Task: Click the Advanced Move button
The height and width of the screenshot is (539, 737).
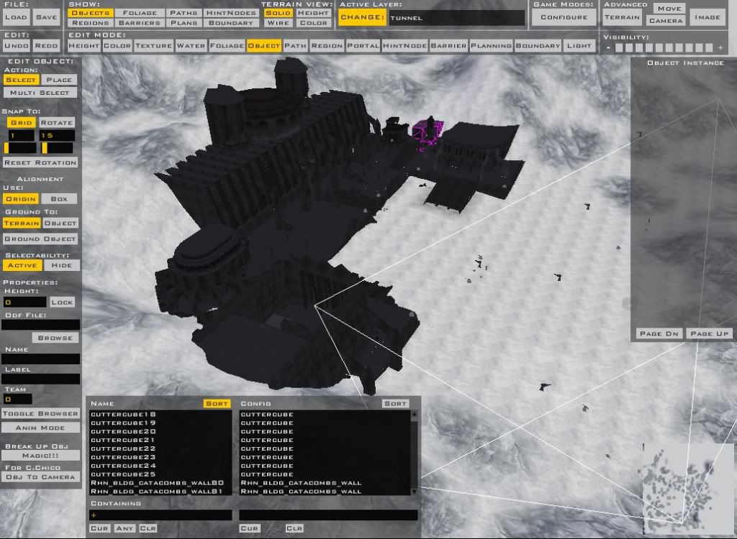Action: pos(669,9)
